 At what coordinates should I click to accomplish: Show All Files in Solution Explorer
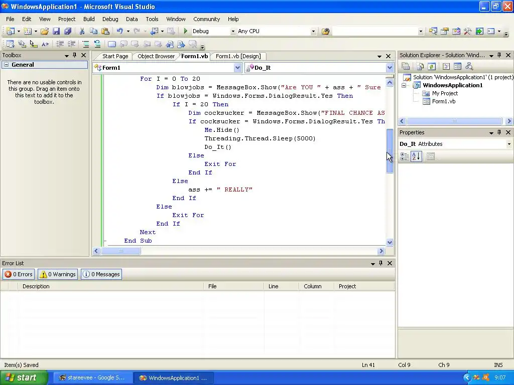420,67
